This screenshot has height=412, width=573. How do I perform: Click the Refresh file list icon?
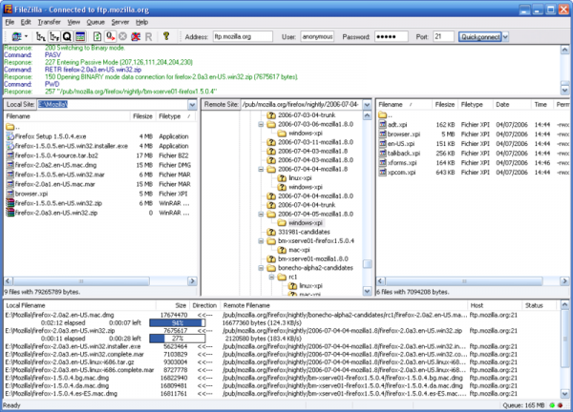click(x=97, y=36)
